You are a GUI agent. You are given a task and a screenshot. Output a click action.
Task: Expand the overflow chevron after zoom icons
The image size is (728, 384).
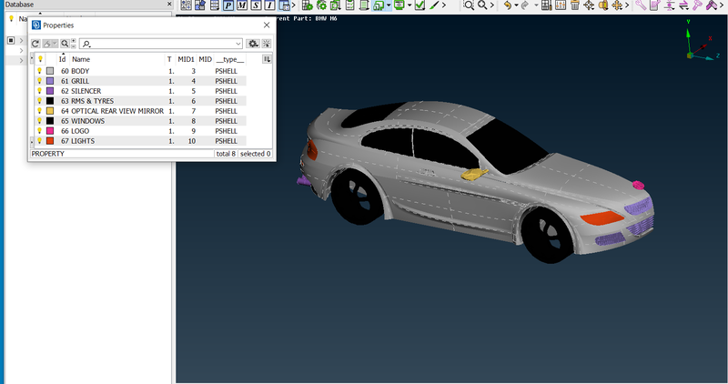click(491, 5)
